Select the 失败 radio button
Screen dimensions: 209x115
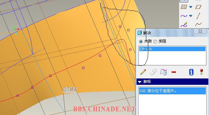click(x=141, y=42)
